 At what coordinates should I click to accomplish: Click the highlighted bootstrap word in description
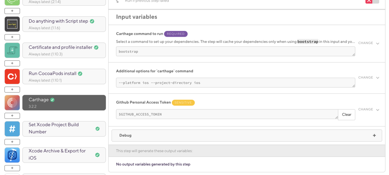(x=308, y=42)
